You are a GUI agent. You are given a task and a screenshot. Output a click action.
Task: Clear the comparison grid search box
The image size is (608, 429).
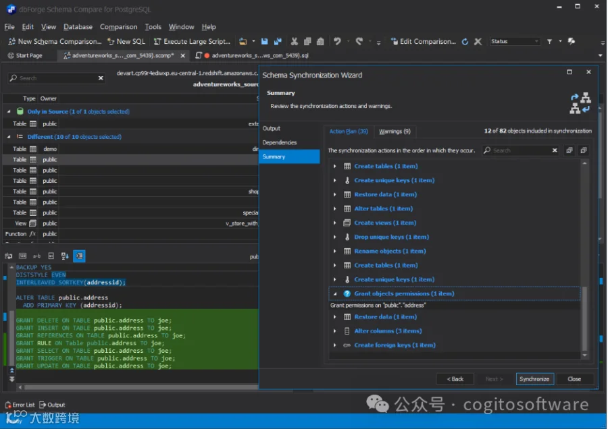click(x=101, y=78)
